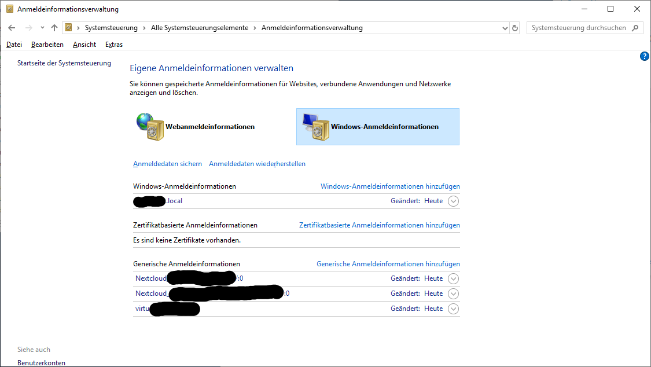
Task: Expand the first Nextcloud credential entry
Action: click(454, 279)
